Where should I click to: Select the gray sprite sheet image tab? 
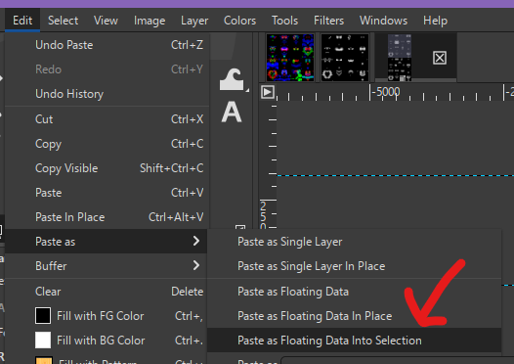tap(400, 58)
